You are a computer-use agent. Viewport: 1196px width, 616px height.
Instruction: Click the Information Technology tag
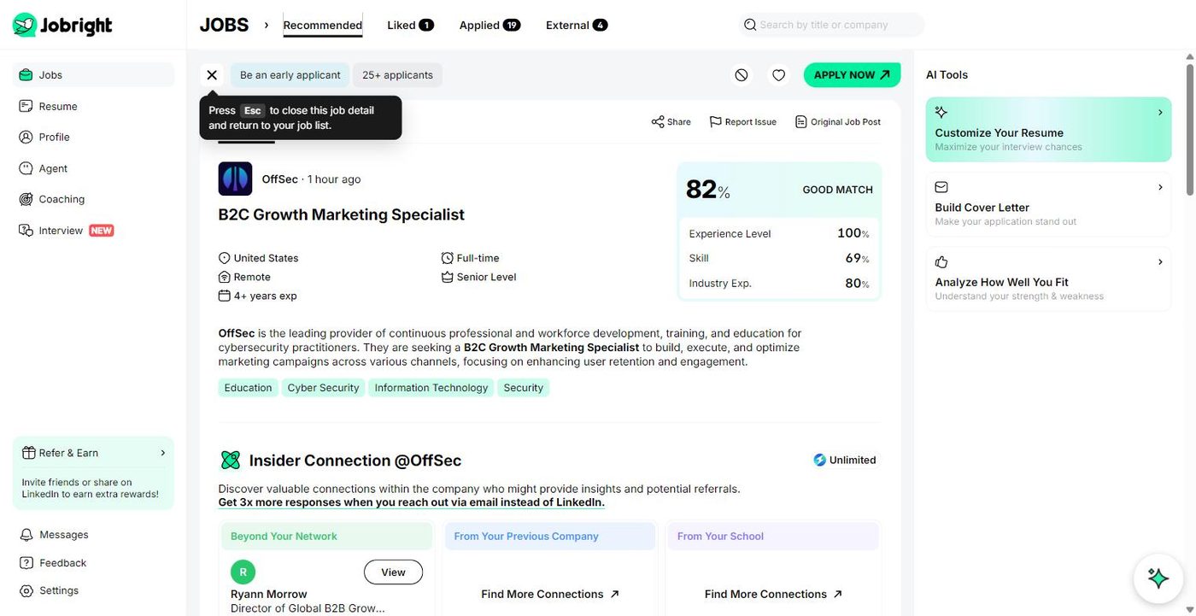pyautogui.click(x=431, y=388)
